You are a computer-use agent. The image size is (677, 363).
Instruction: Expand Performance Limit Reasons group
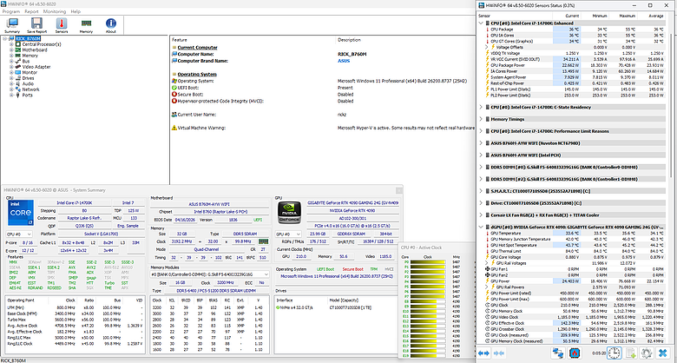482,131
